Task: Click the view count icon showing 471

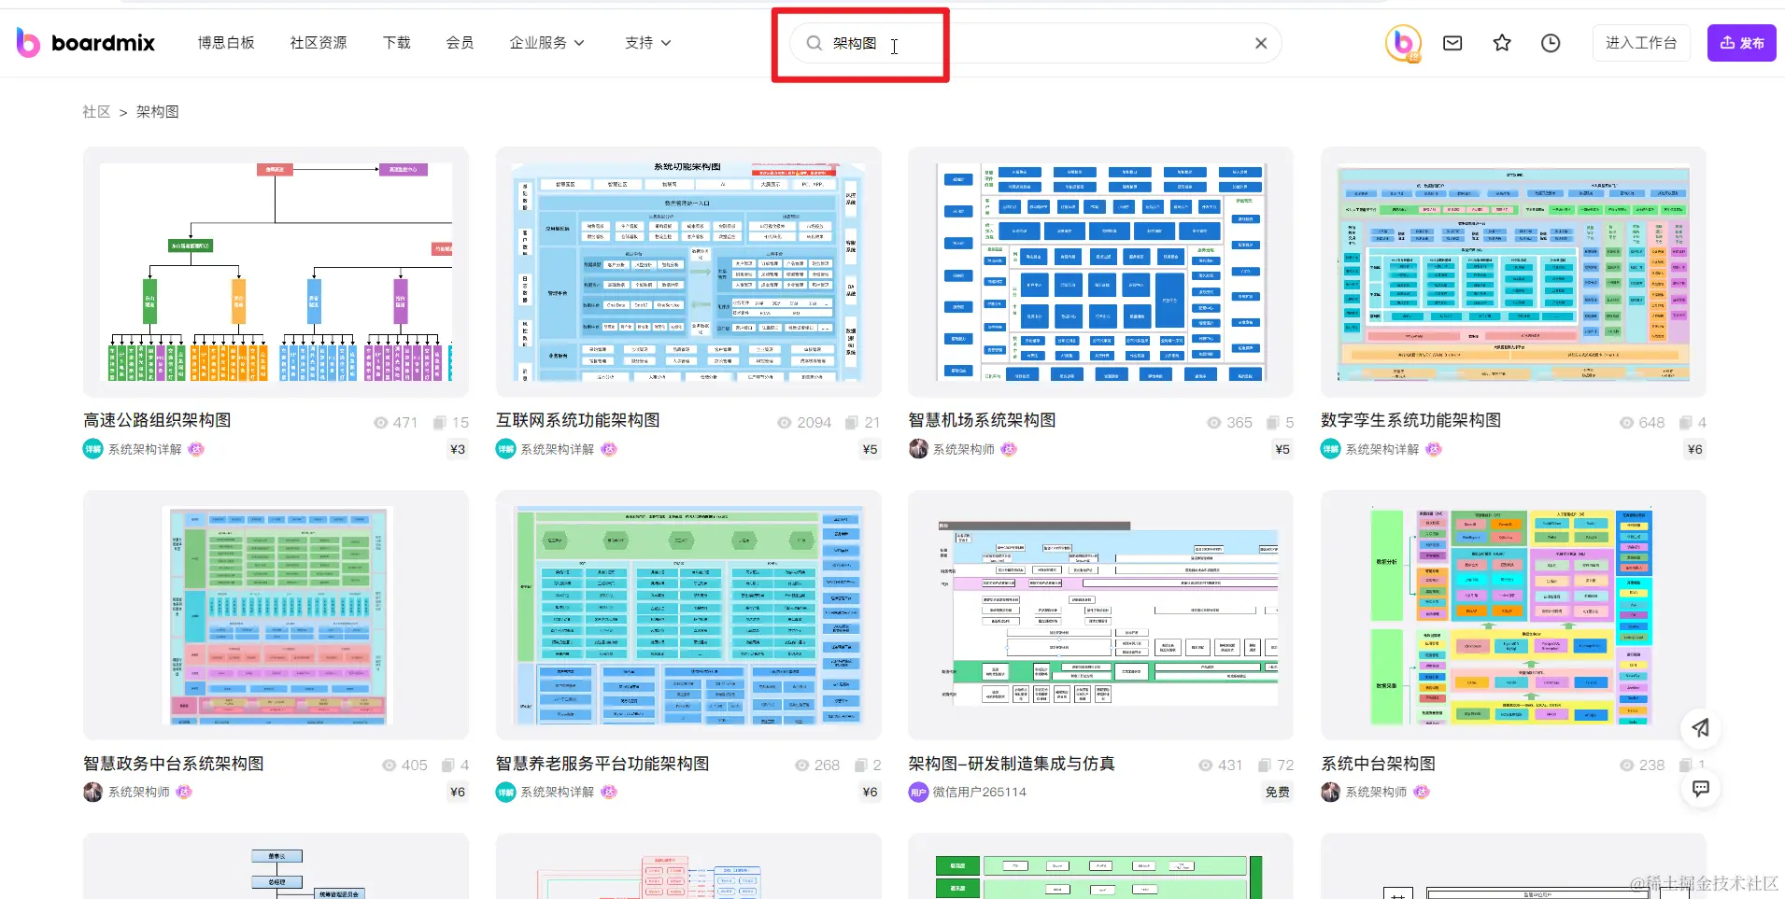Action: click(x=381, y=423)
